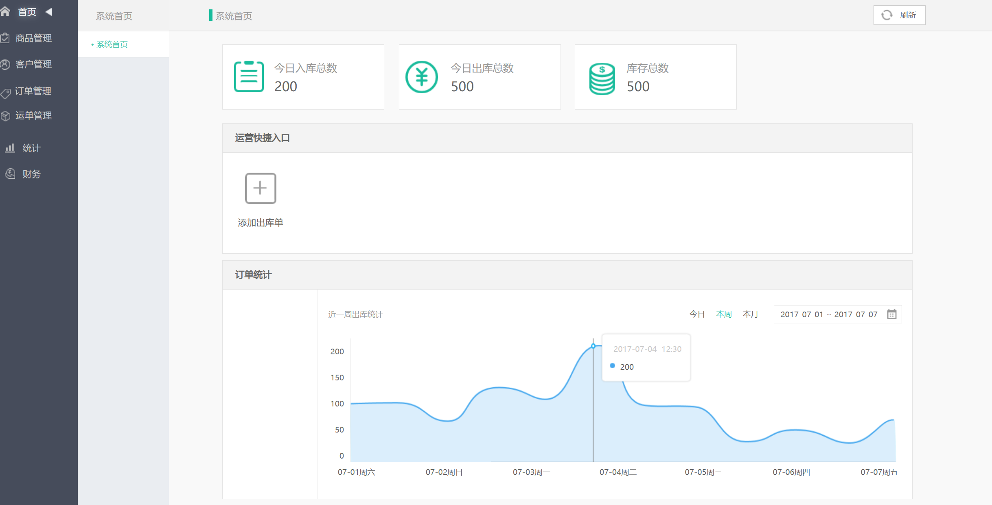Open 财务 menu
The width and height of the screenshot is (992, 505).
[x=31, y=174]
